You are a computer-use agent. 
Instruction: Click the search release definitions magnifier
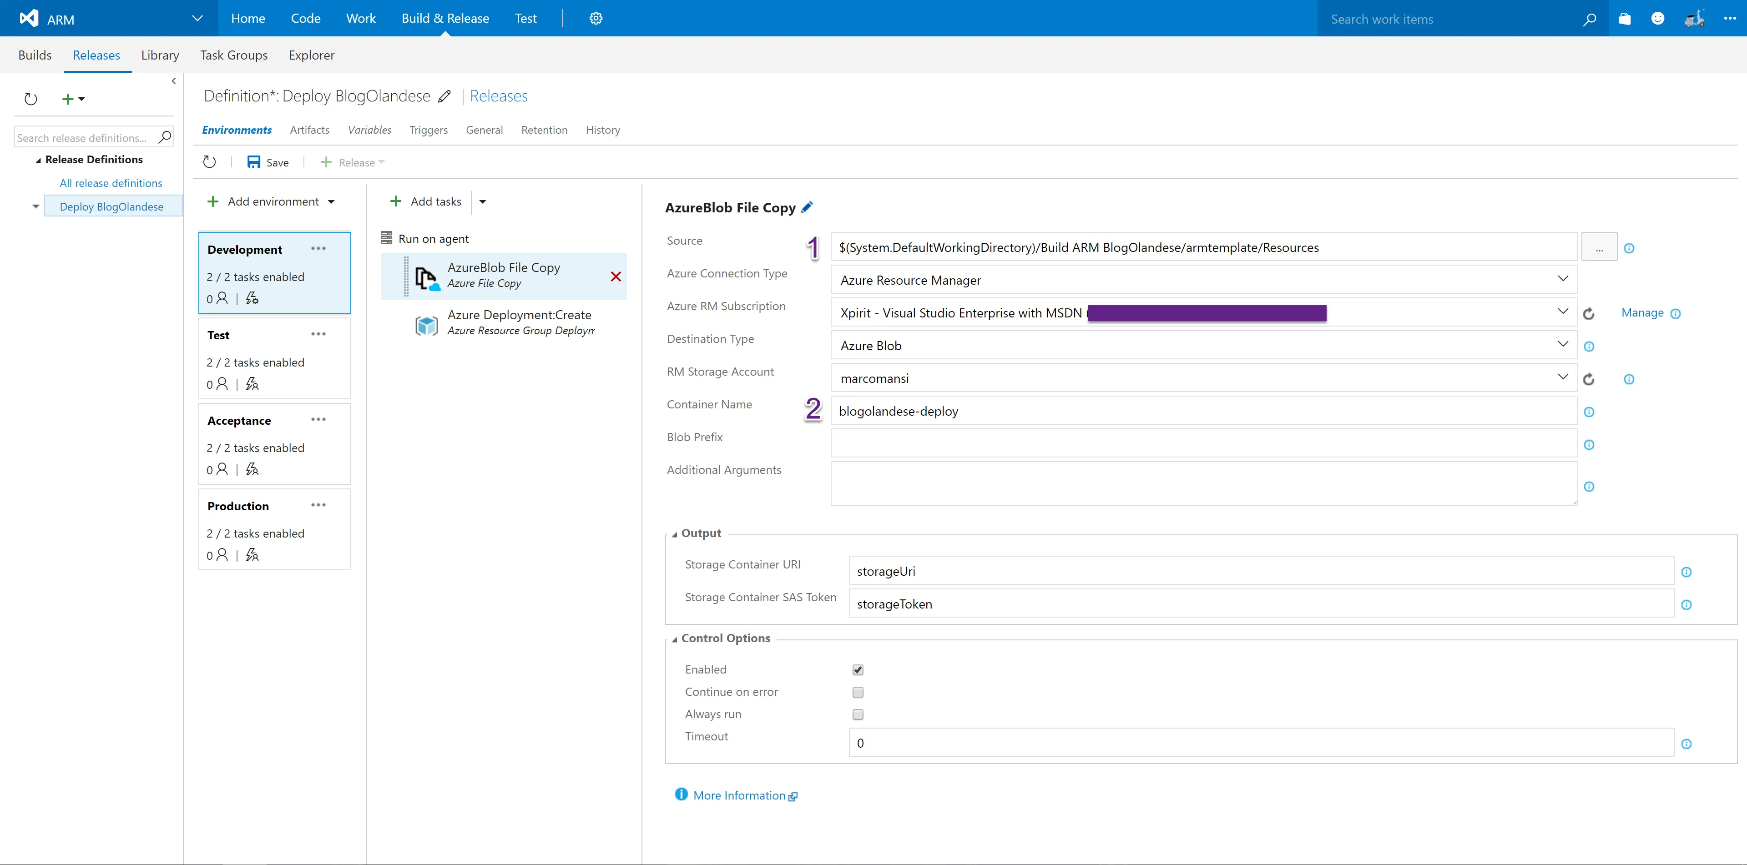point(164,138)
